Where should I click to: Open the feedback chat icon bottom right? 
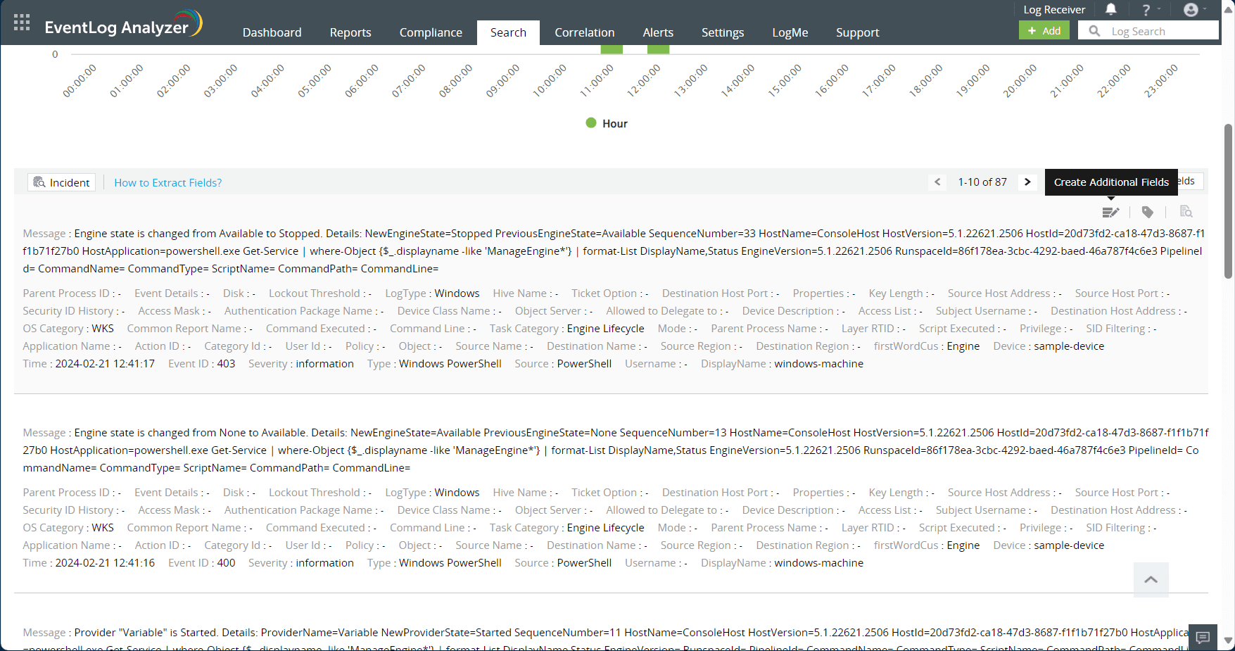(x=1203, y=637)
